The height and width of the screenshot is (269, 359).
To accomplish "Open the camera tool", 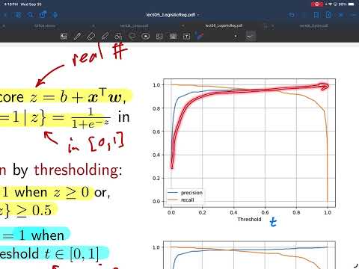I will click(173, 37).
